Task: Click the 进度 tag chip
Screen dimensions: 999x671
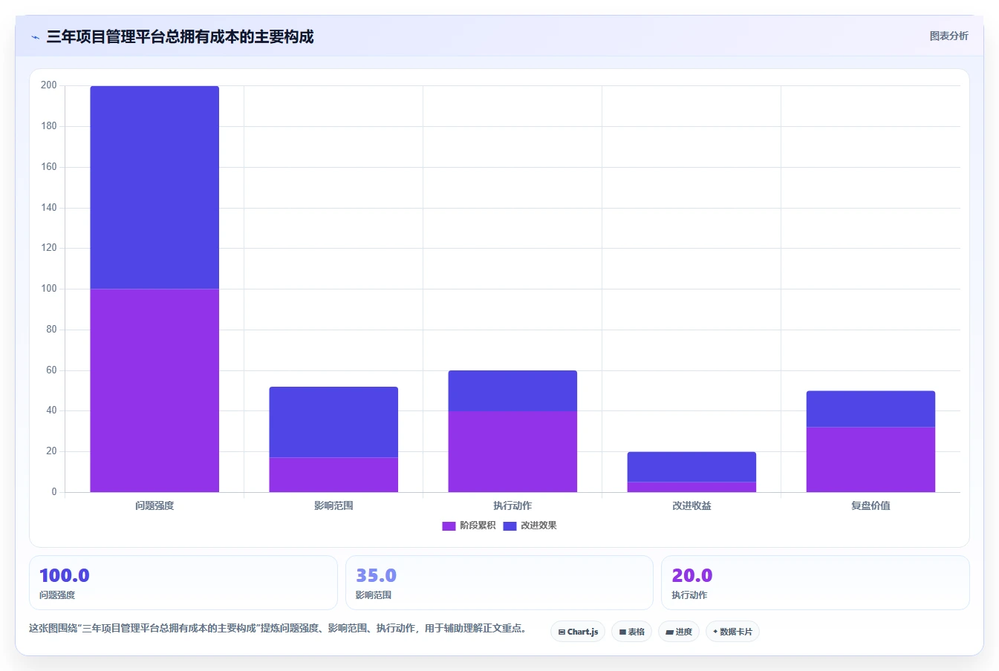Action: click(x=679, y=632)
